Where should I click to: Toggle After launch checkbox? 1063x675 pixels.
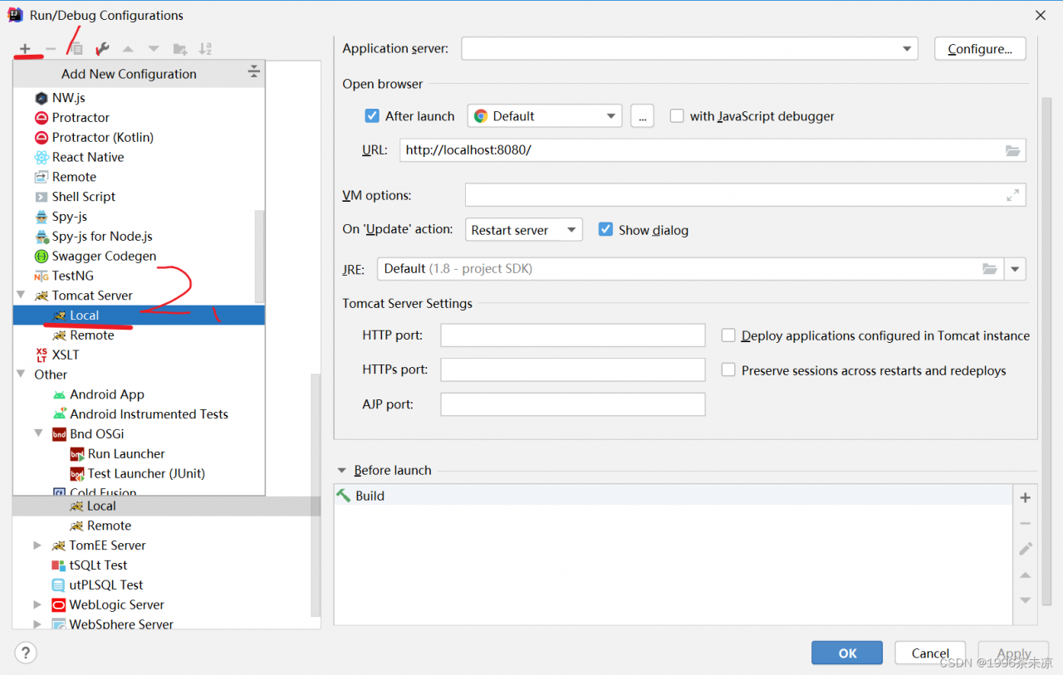[372, 116]
